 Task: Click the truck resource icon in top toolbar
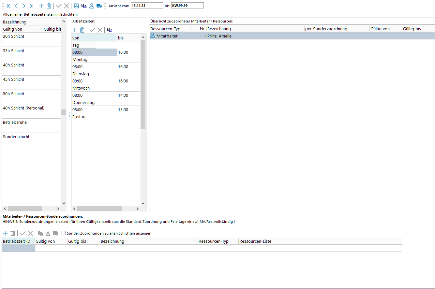point(99,6)
